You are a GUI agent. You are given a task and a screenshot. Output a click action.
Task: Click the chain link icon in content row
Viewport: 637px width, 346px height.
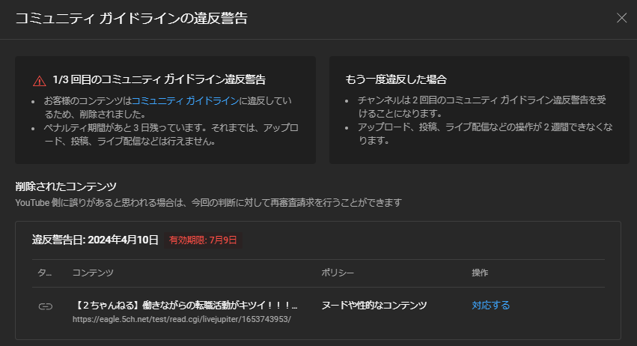(45, 306)
